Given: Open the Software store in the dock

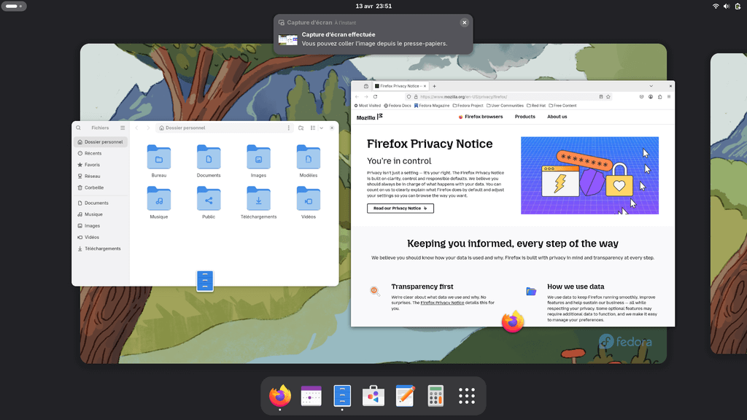Looking at the screenshot, I should click(373, 396).
